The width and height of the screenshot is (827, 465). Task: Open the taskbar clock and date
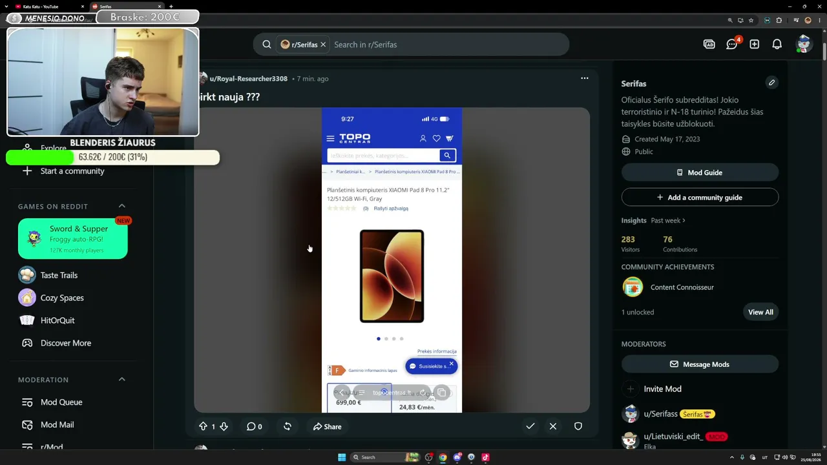(x=811, y=457)
